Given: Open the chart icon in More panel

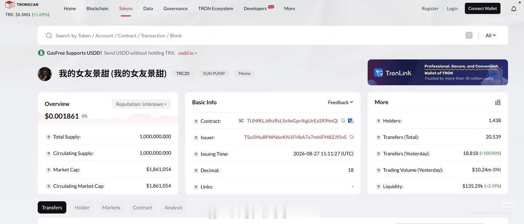Looking at the screenshot, I should 498,102.
